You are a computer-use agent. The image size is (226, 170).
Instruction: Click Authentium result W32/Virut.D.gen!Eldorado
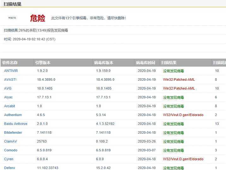[183, 115]
